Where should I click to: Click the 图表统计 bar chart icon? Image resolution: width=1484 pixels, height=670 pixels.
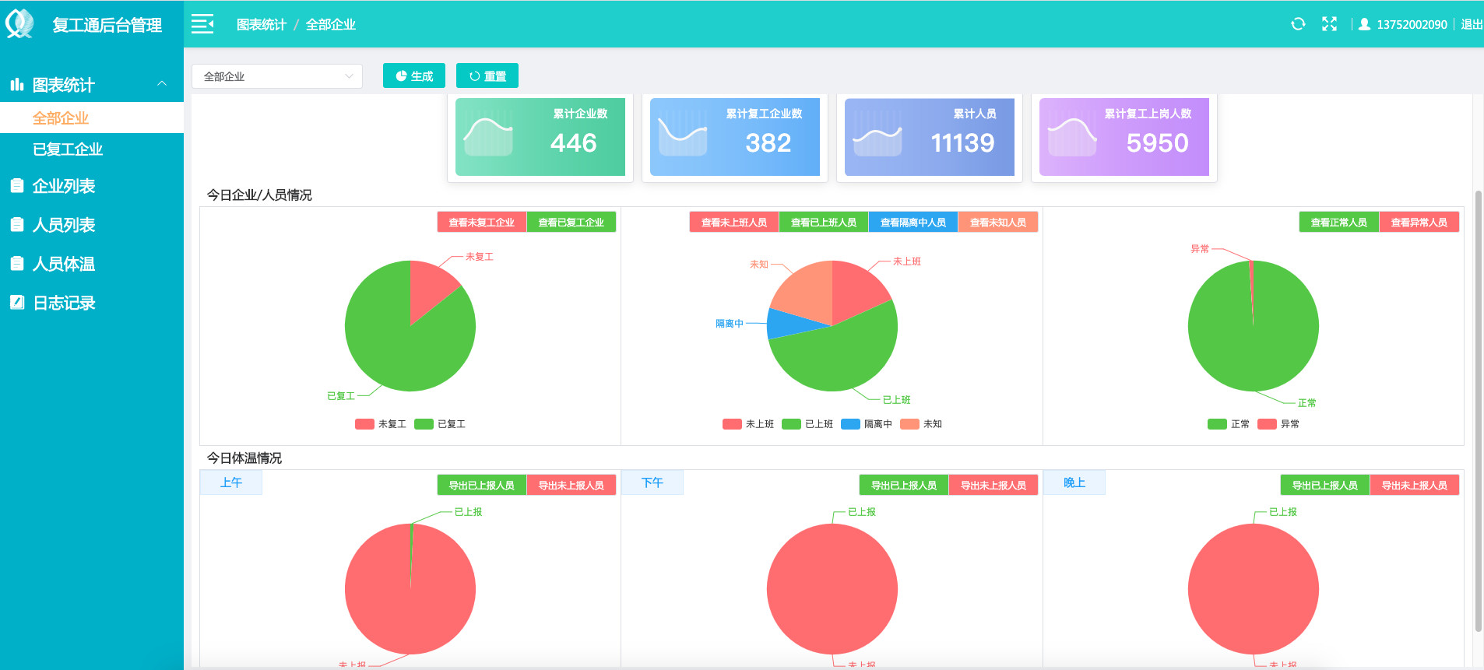(17, 84)
